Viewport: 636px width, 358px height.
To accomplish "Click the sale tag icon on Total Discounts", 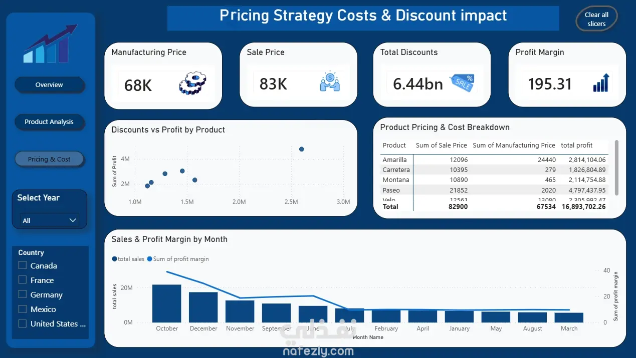I will point(462,83).
